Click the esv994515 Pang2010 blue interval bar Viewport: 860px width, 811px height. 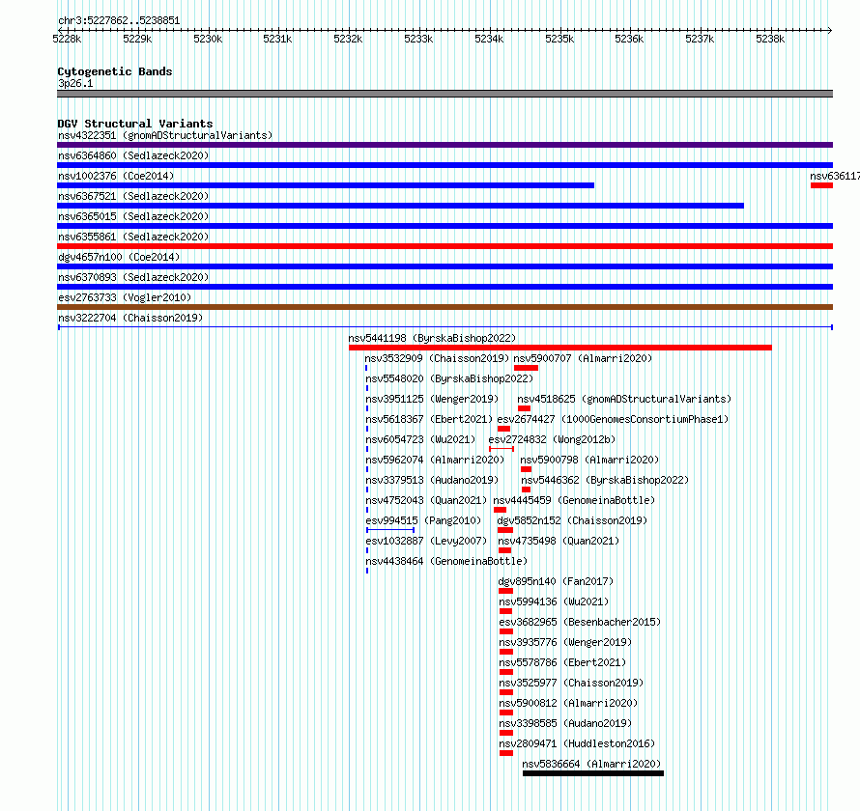(x=390, y=530)
